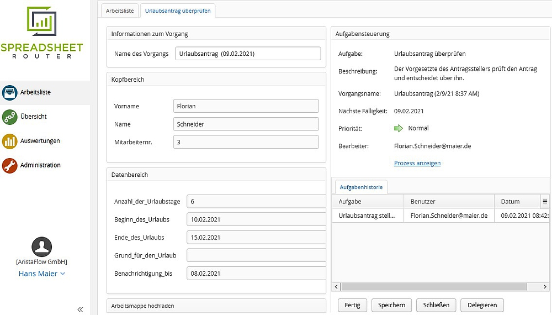Click the Name field with Schneider
This screenshot has height=315, width=552.
point(246,124)
